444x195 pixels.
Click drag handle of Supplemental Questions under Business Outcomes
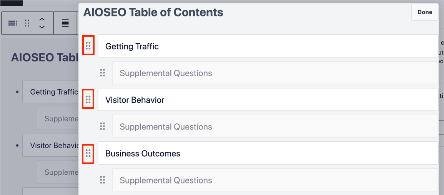(103, 180)
